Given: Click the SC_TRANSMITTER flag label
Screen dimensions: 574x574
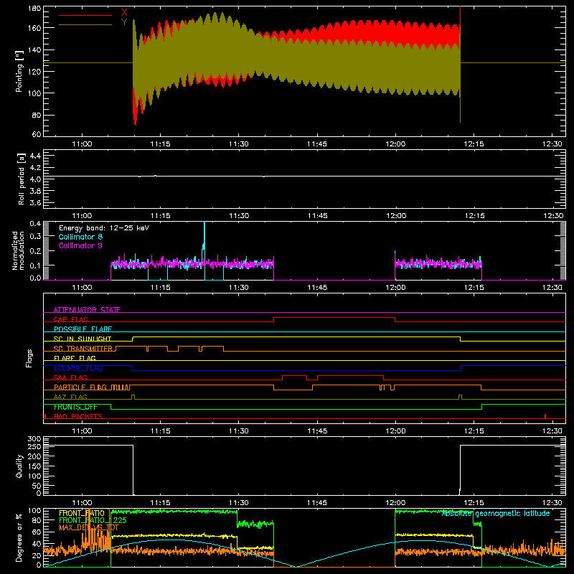Looking at the screenshot, I should (x=83, y=348).
